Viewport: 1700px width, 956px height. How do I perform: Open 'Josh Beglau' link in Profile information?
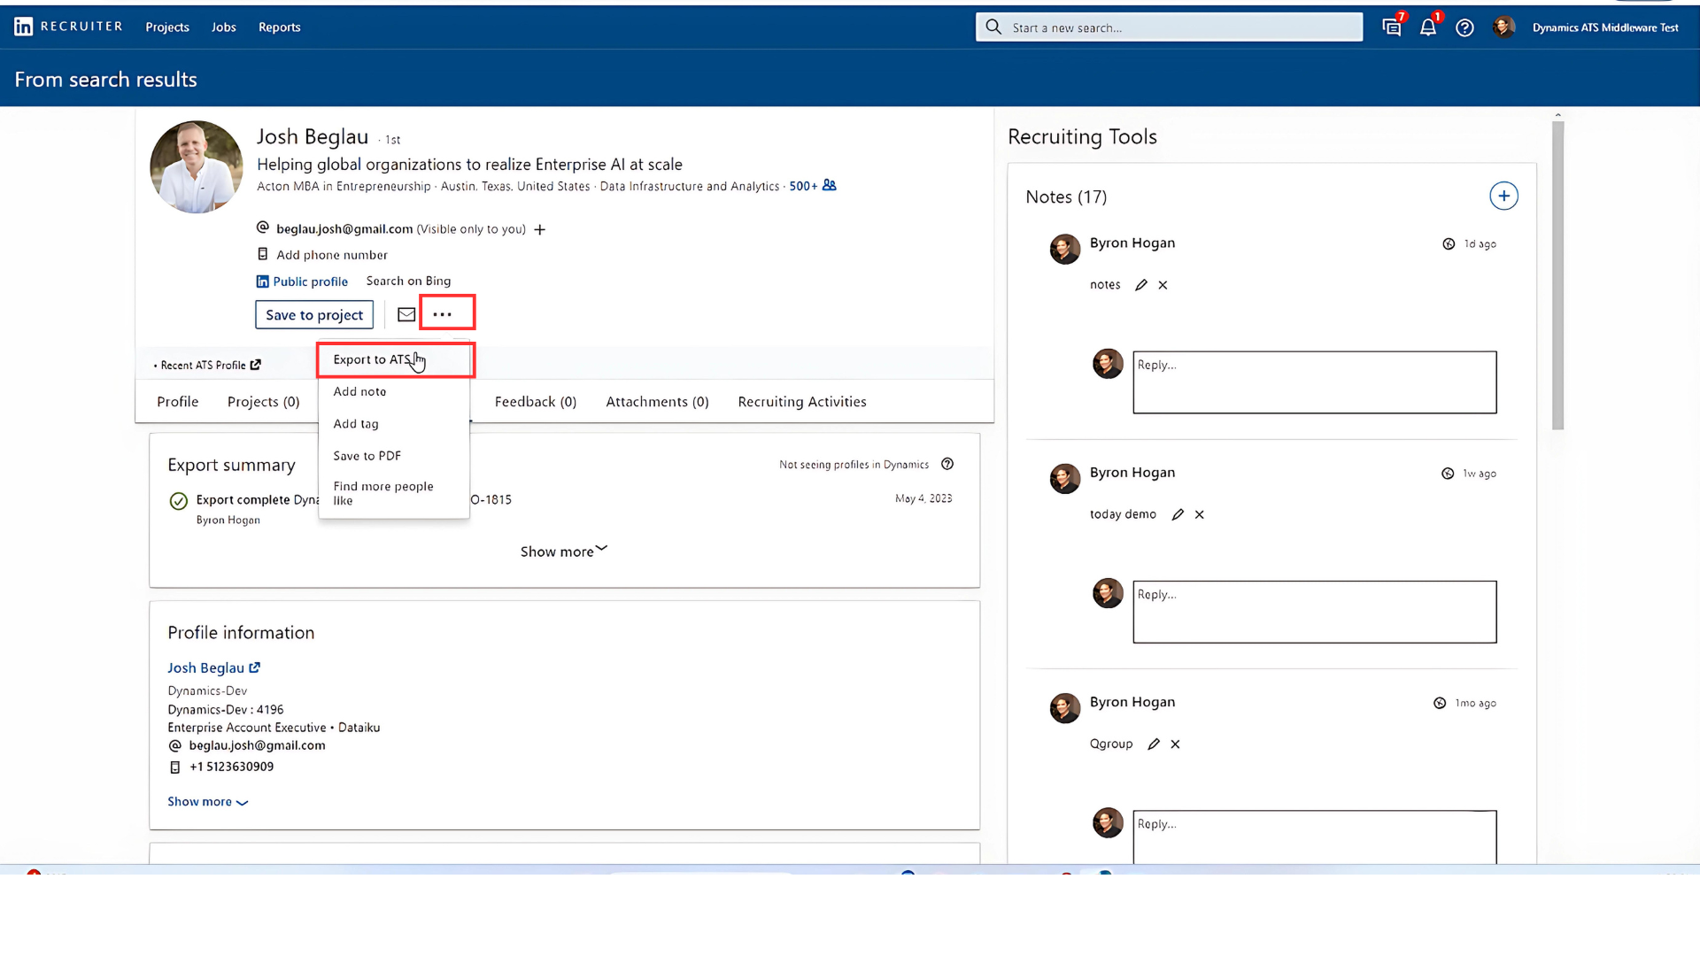205,667
